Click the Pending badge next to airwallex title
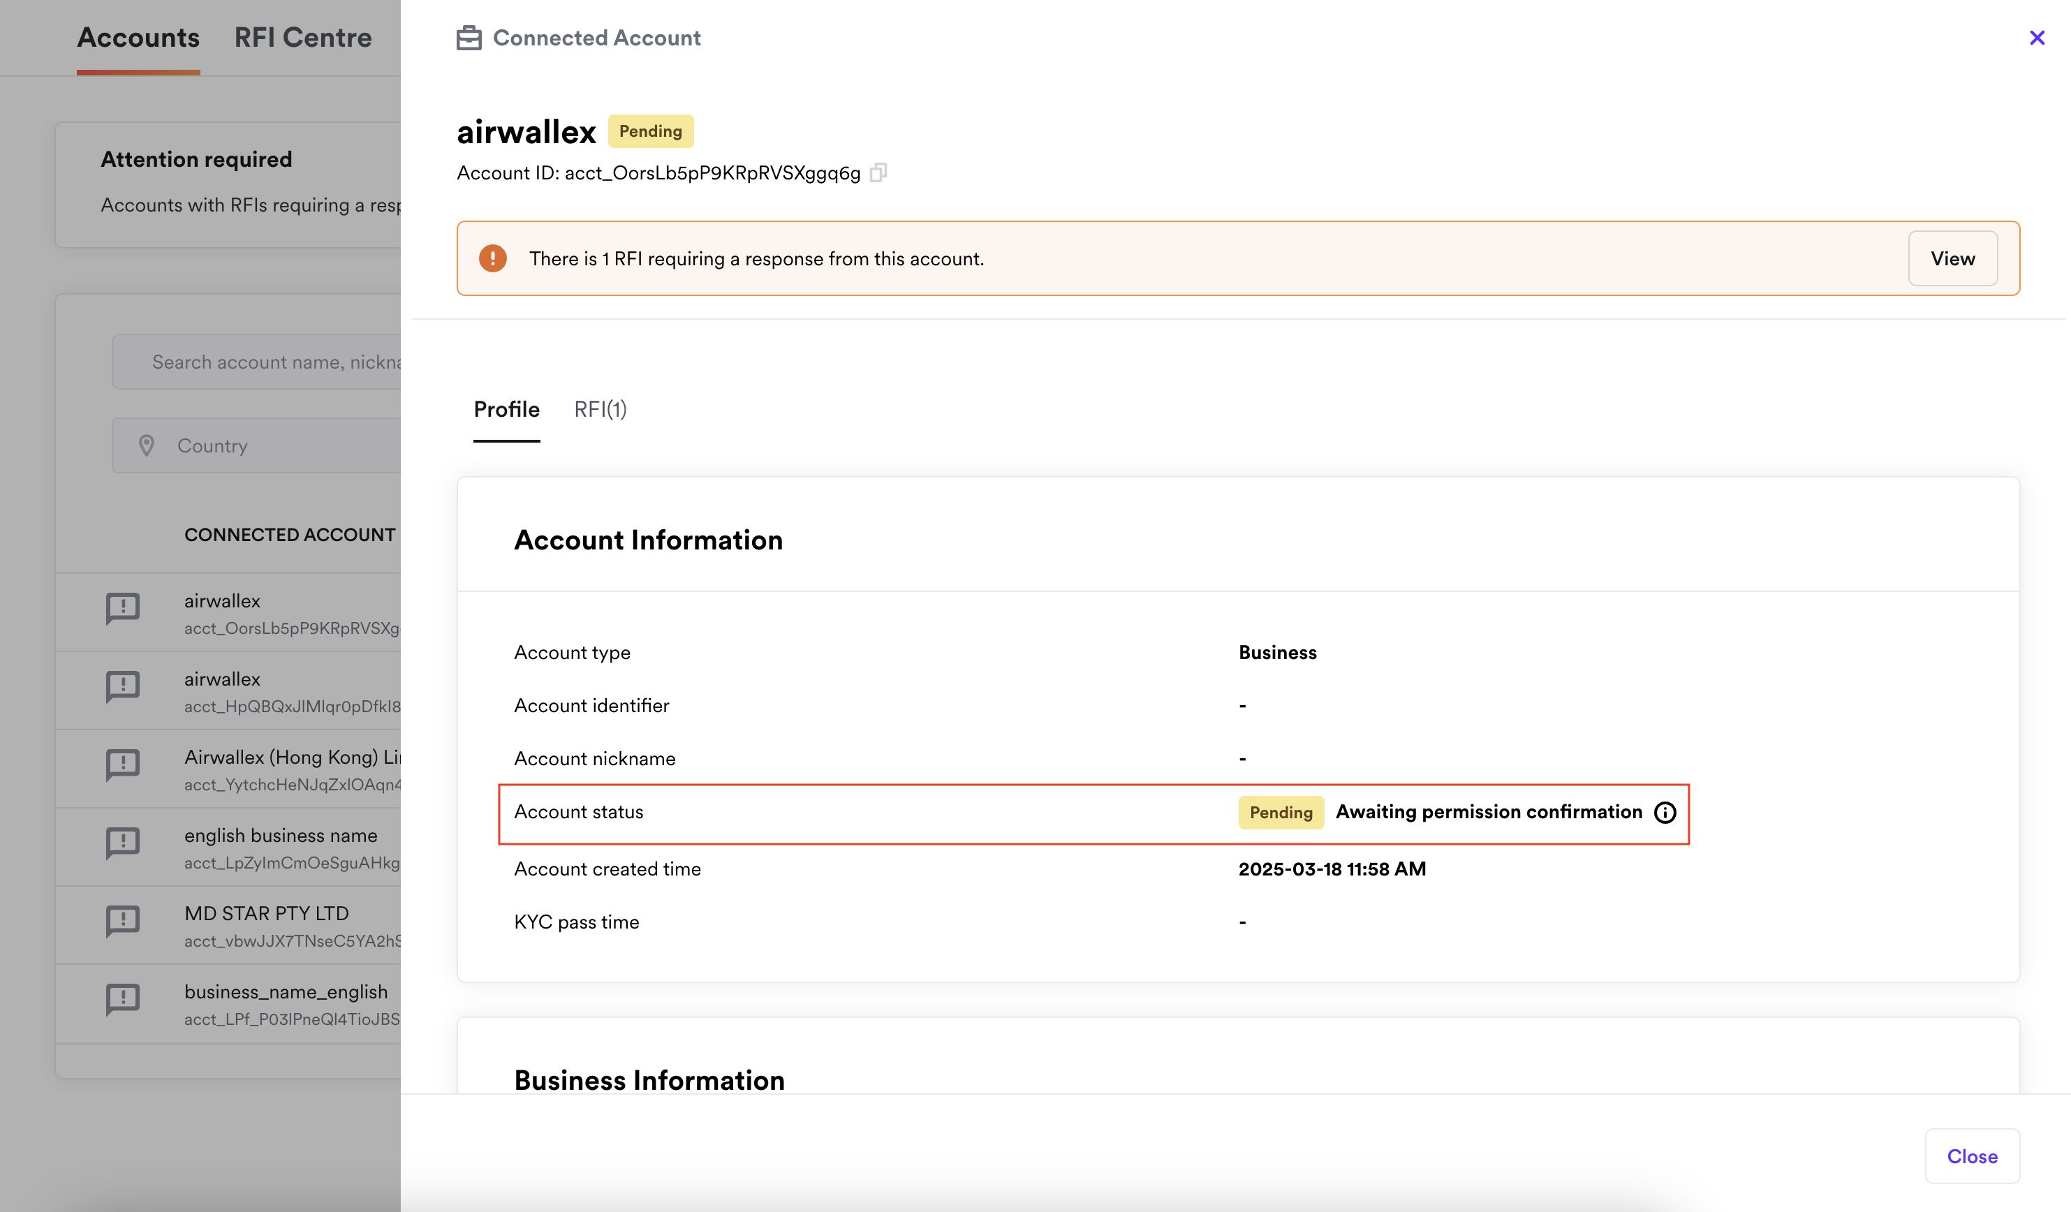 coord(650,131)
